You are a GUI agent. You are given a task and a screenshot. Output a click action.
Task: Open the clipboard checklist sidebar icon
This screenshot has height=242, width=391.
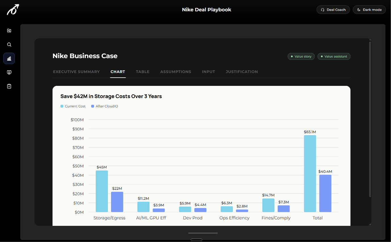tap(9, 86)
